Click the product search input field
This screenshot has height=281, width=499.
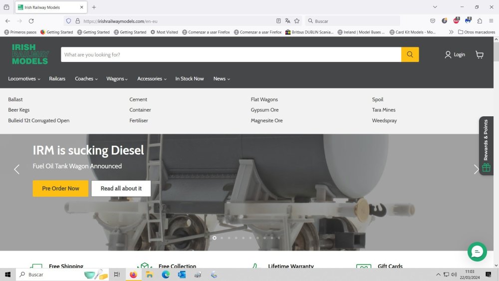[x=231, y=54]
